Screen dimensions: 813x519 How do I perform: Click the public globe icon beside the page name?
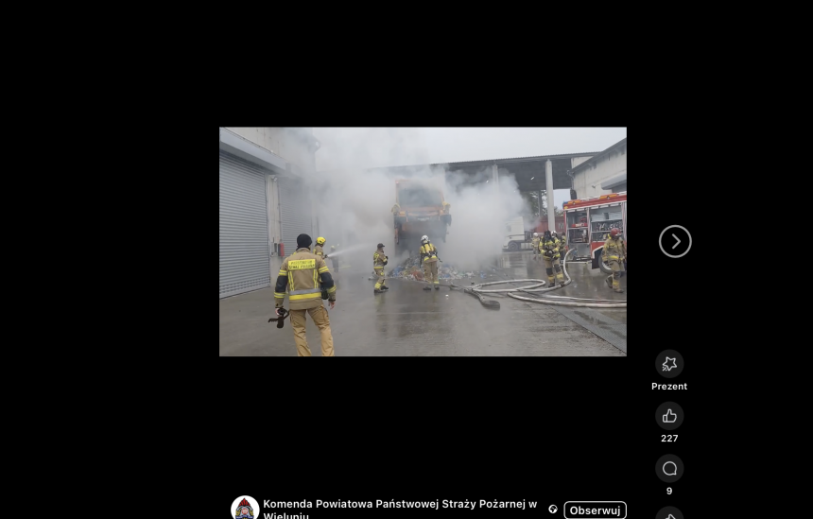[x=553, y=510]
